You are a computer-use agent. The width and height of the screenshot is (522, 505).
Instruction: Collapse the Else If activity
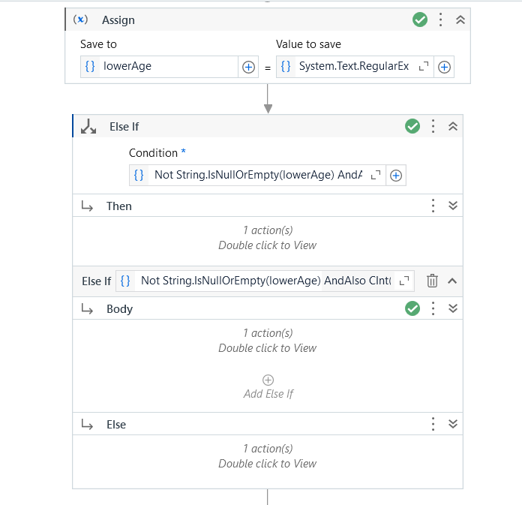[453, 127]
